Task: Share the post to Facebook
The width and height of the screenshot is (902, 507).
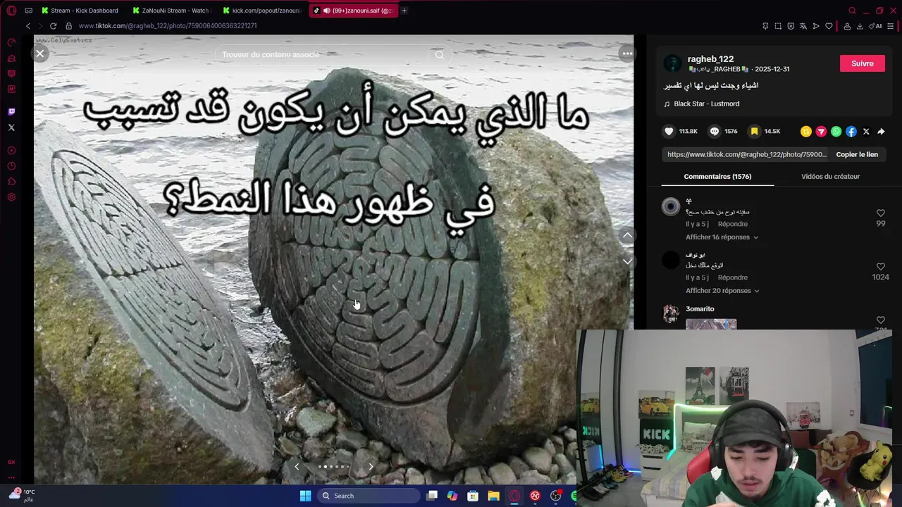Action: point(851,132)
